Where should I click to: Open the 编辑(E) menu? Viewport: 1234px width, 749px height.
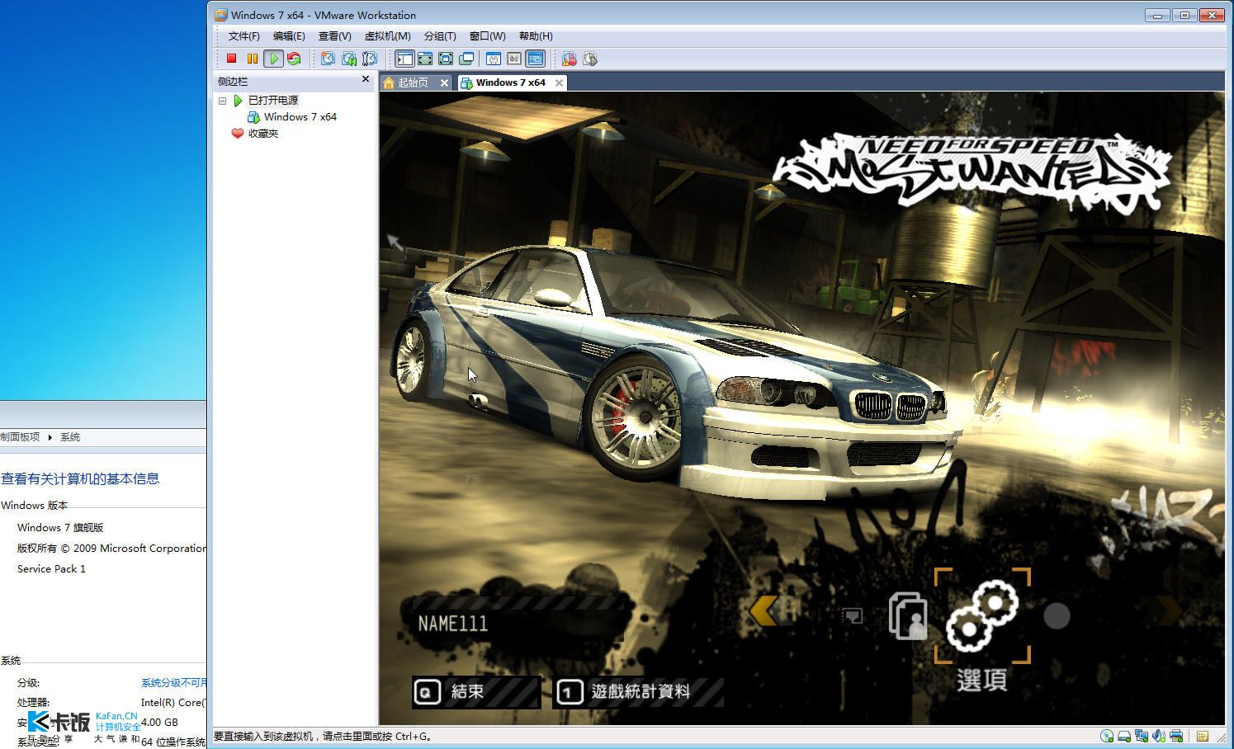tap(289, 36)
